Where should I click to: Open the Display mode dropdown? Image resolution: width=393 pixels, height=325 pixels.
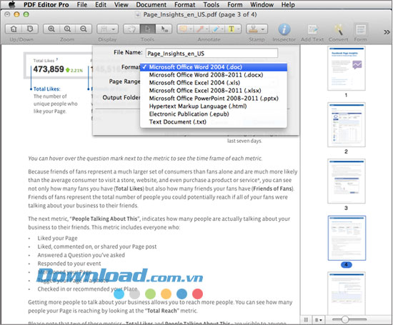coord(107,29)
